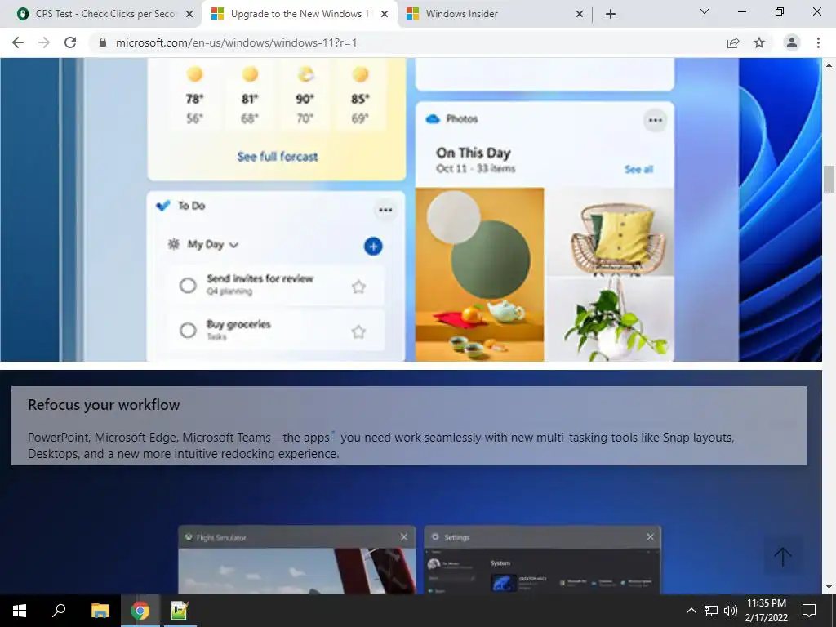View site security lock info

(x=103, y=42)
